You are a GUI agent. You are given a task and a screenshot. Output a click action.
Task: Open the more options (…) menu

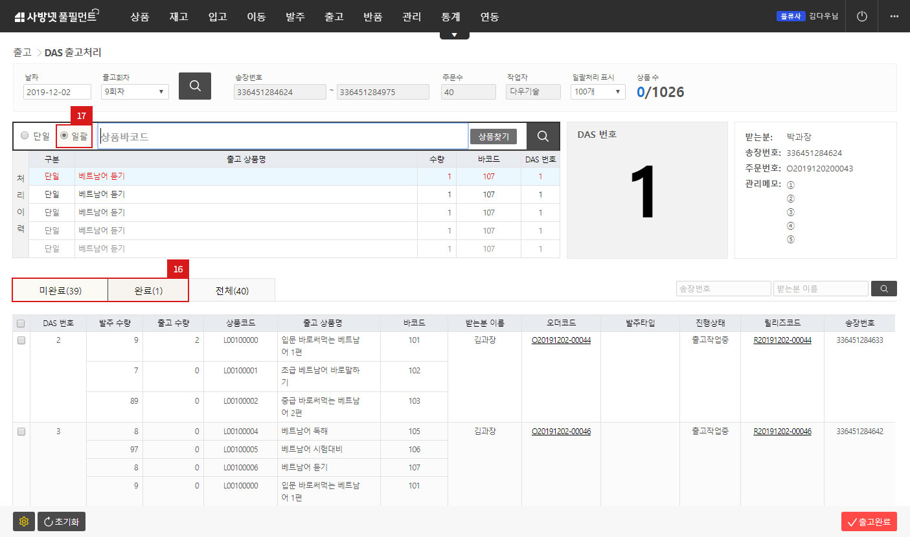tap(894, 16)
